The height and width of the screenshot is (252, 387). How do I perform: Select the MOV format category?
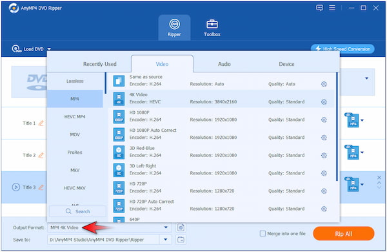point(75,134)
